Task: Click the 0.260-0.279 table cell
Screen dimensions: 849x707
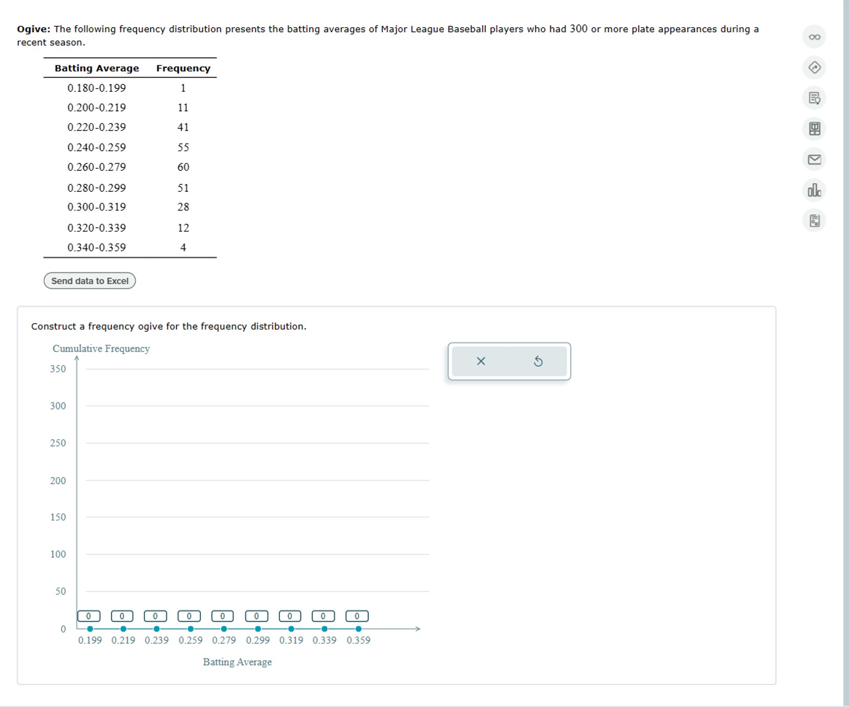Action: (97, 167)
